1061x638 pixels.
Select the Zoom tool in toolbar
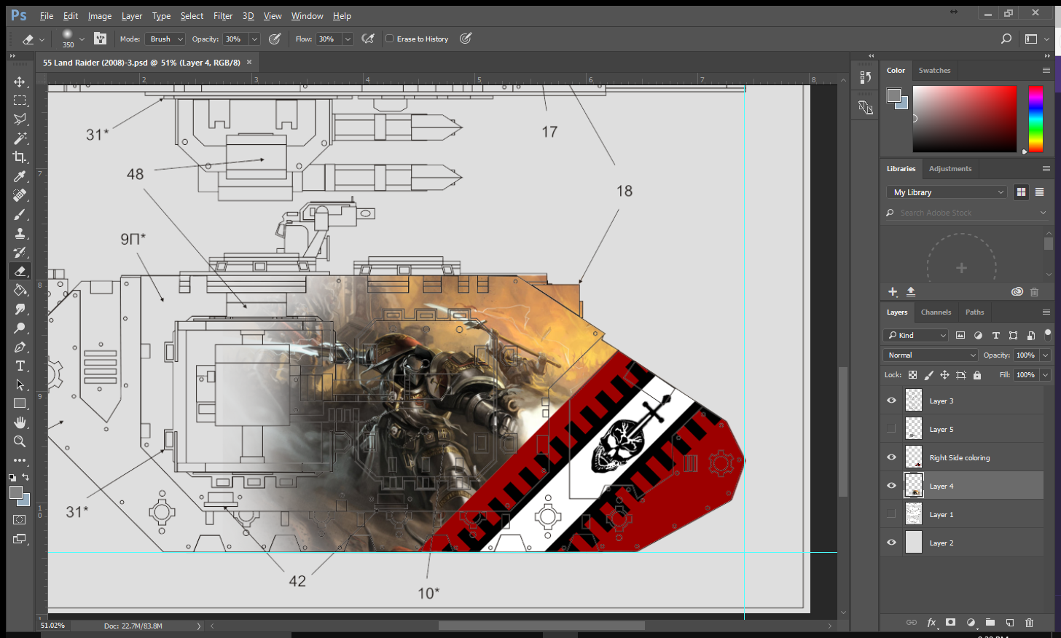click(20, 441)
